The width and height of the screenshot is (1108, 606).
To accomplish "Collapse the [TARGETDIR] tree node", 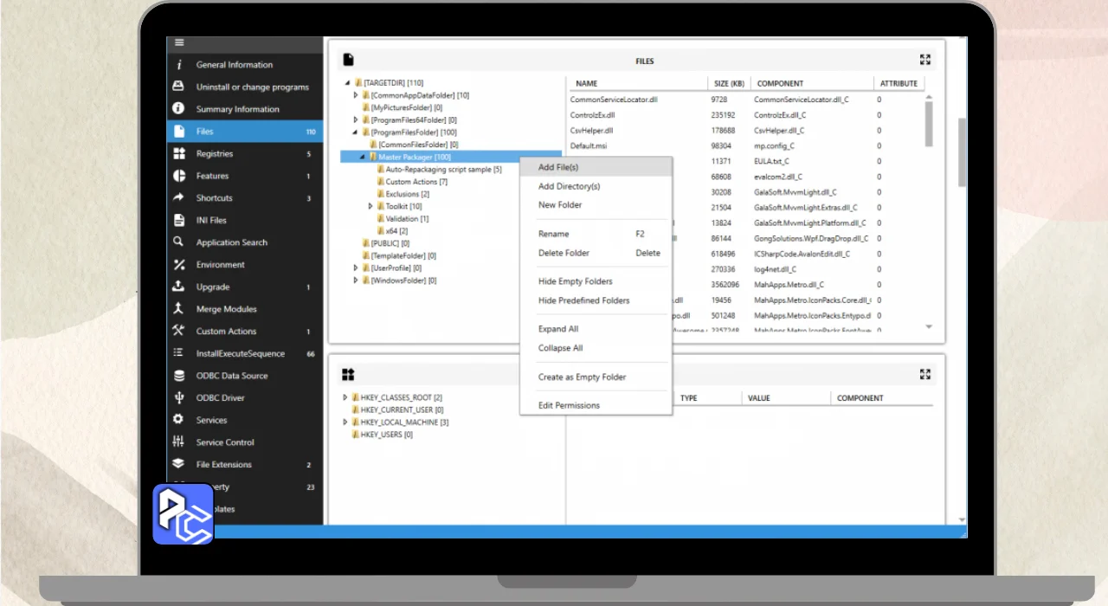I will click(x=348, y=83).
